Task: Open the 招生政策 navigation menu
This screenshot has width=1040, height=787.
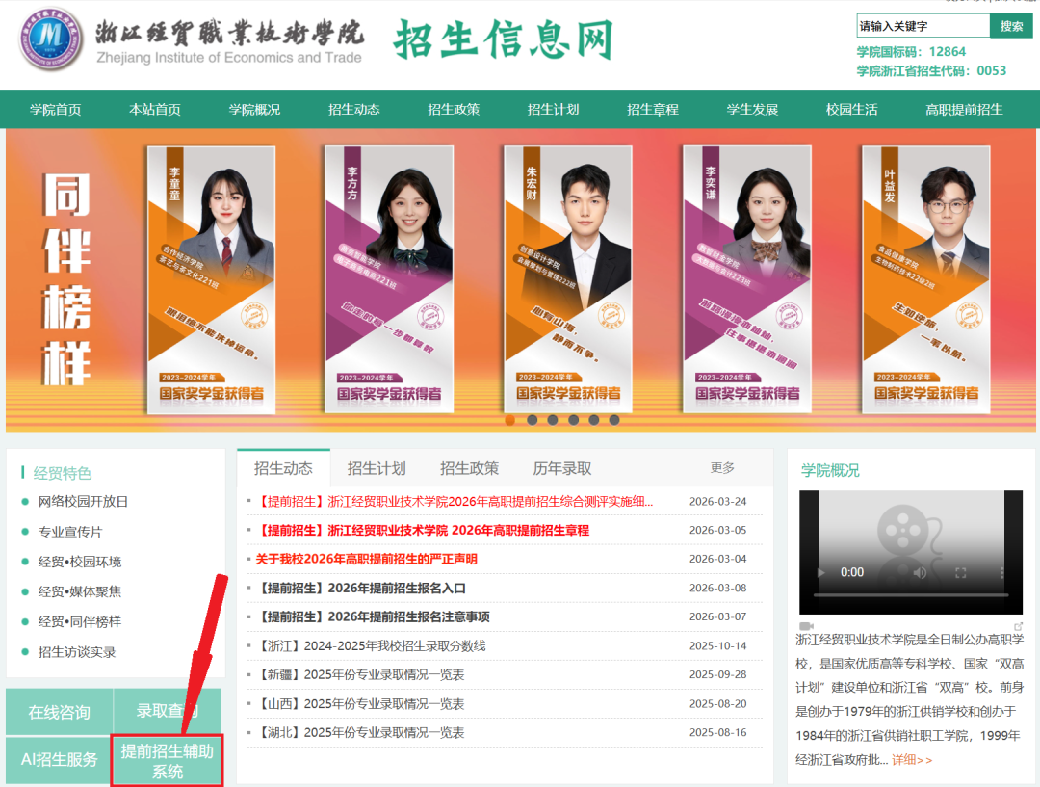Action: point(454,110)
